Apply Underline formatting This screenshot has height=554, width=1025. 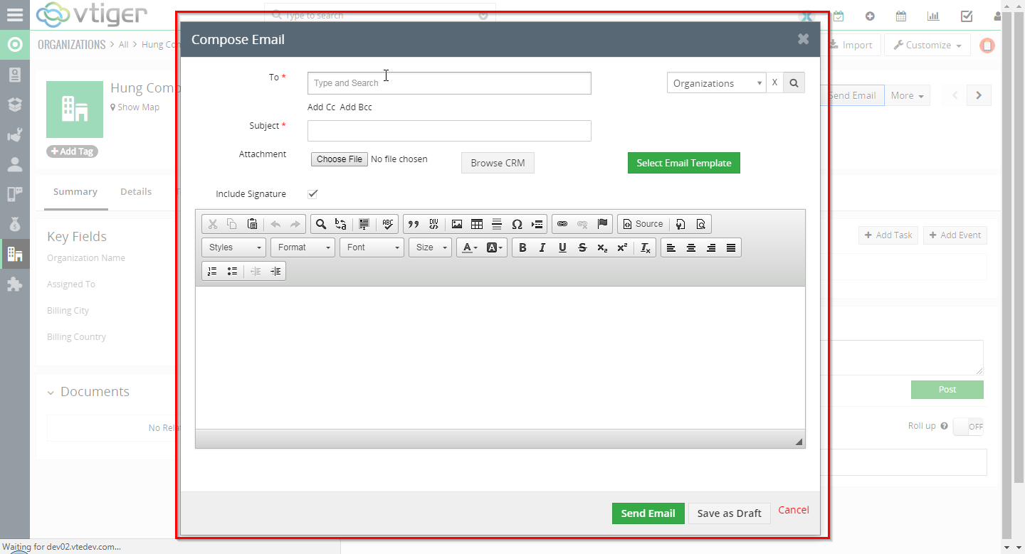562,247
